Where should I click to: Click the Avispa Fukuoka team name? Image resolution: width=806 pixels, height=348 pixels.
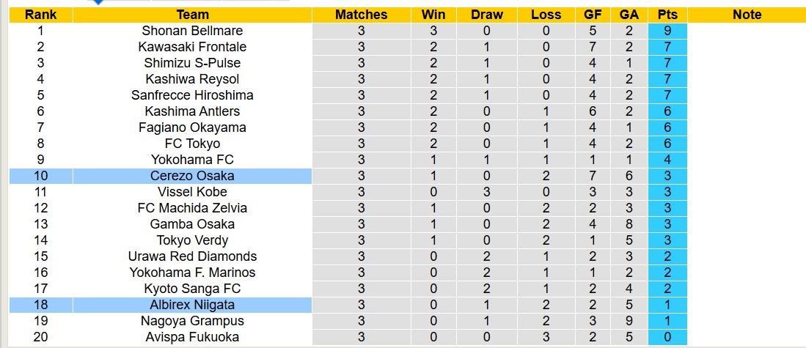tap(192, 337)
